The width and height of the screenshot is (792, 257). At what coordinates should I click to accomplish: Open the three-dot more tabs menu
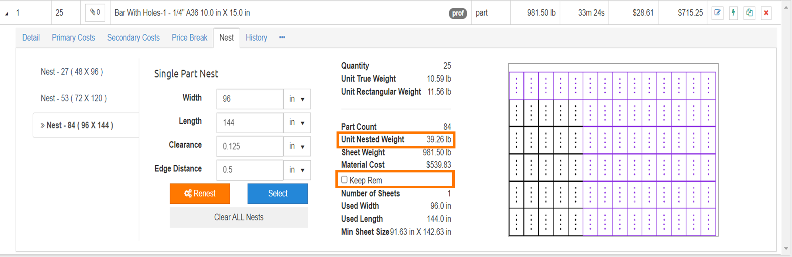pos(282,37)
